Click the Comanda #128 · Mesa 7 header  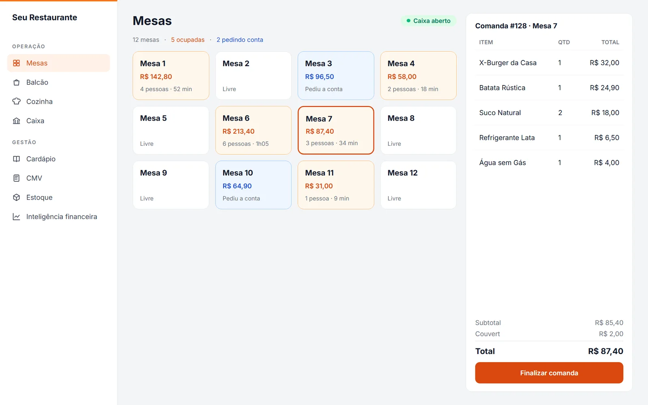(516, 26)
